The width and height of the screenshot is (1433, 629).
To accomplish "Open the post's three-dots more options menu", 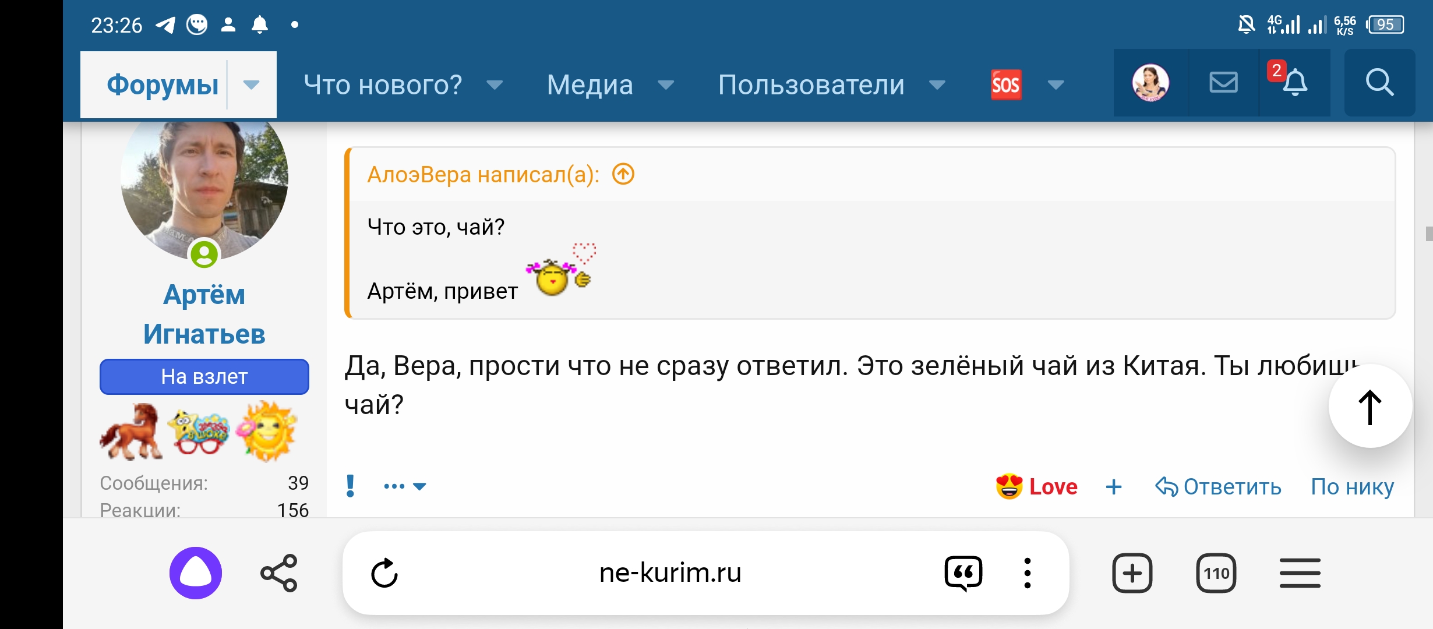I will (404, 486).
